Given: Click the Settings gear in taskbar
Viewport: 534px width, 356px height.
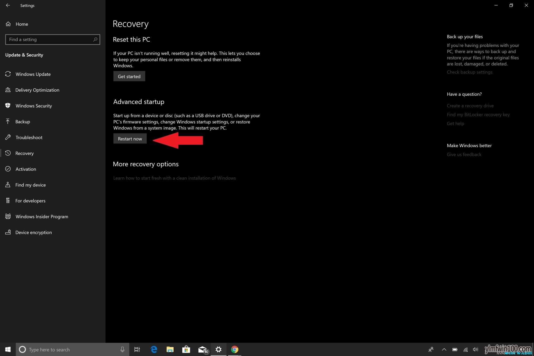Looking at the screenshot, I should pos(219,349).
